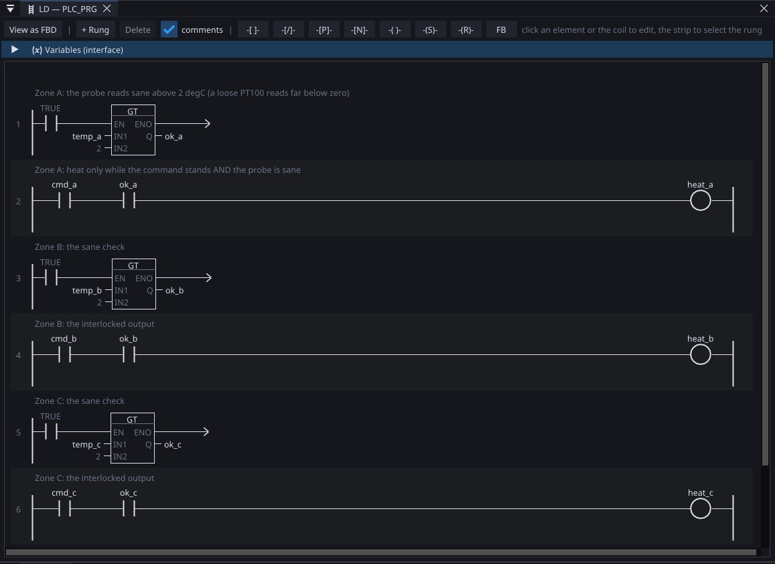Click Zone C: the interlocked output comment

click(94, 478)
